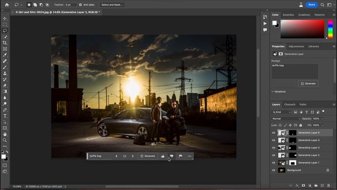Hide Generative Layer 1

274,163
